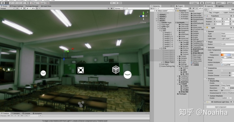The image size is (234, 122).
Task: Click the scene orientation gizmo cube
Action: (x=143, y=16)
